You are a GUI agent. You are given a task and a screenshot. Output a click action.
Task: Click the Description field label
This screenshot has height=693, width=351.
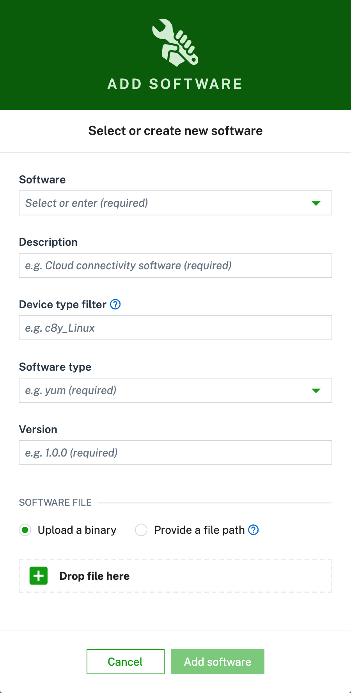48,242
